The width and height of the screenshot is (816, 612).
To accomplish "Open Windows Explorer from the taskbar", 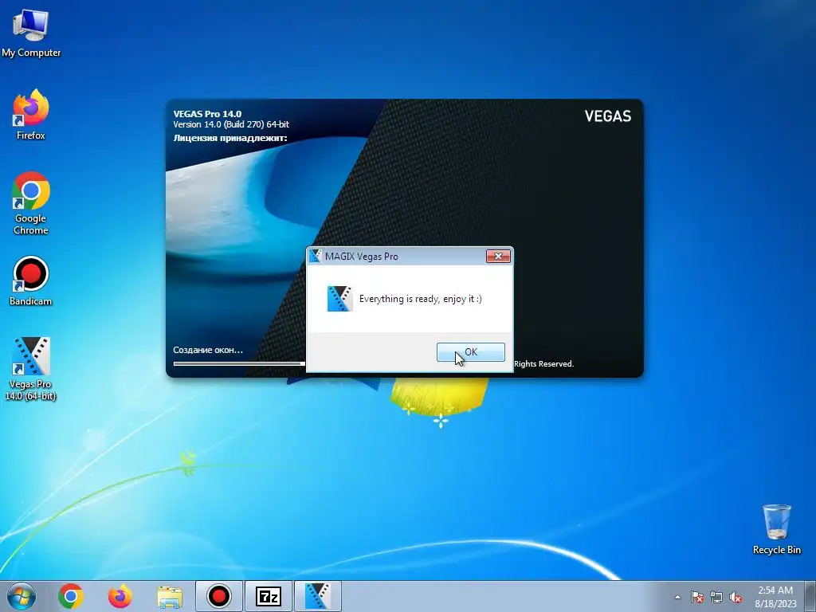I will pyautogui.click(x=170, y=596).
